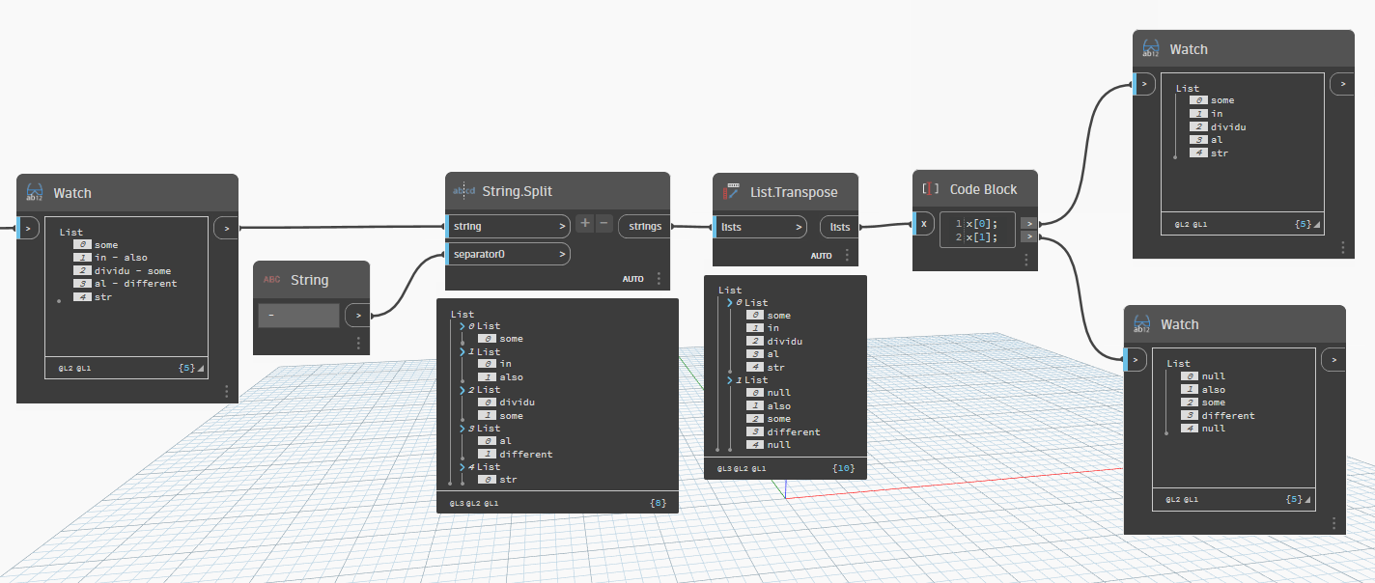Click 'also' item in bottom-right Watch
1375x583 pixels.
tap(1214, 390)
